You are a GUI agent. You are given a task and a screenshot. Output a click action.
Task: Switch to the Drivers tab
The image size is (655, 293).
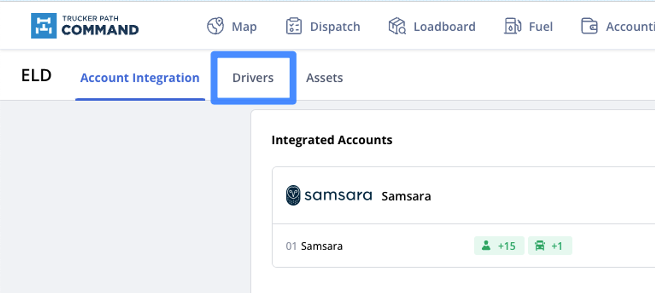click(253, 78)
